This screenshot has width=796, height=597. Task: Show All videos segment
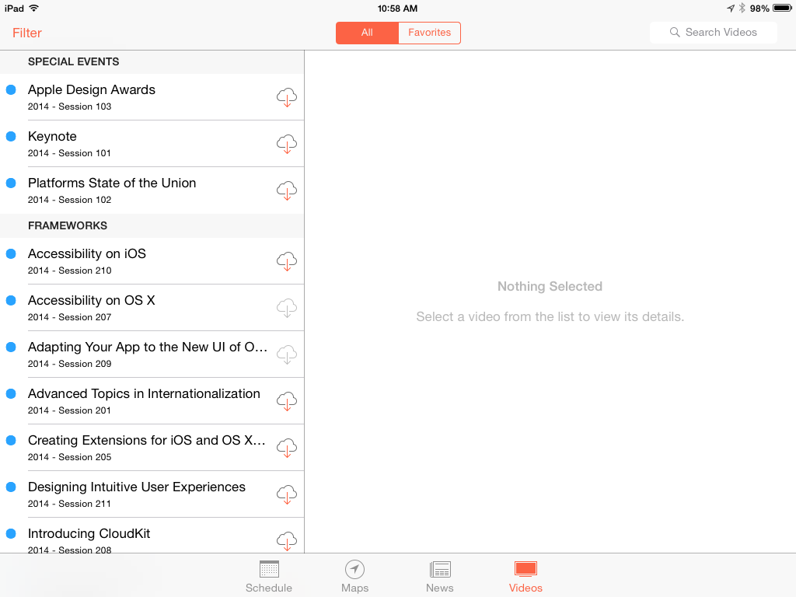[367, 33]
